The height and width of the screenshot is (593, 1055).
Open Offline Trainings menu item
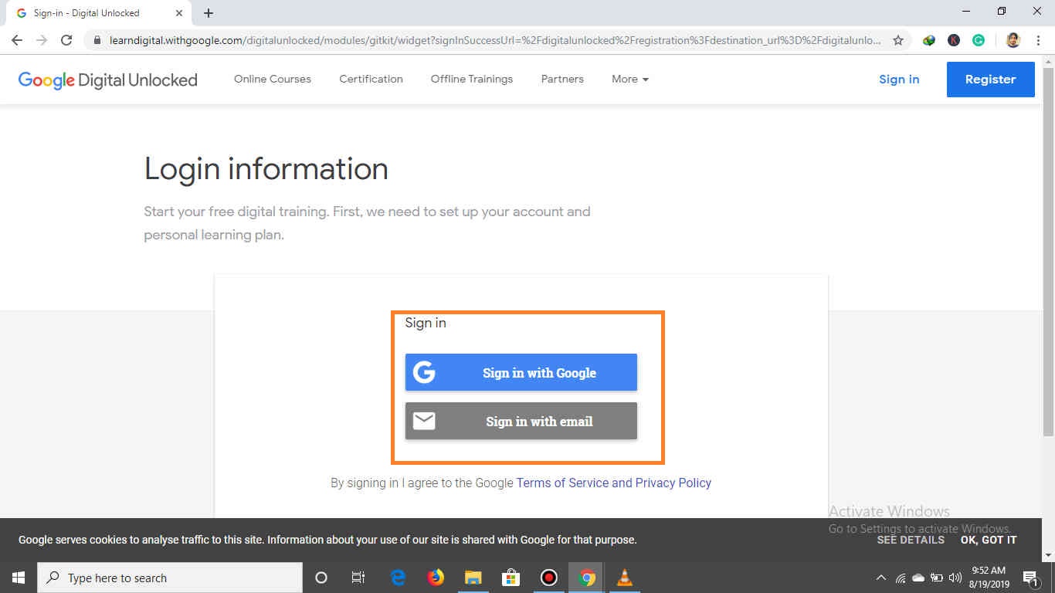pos(472,79)
